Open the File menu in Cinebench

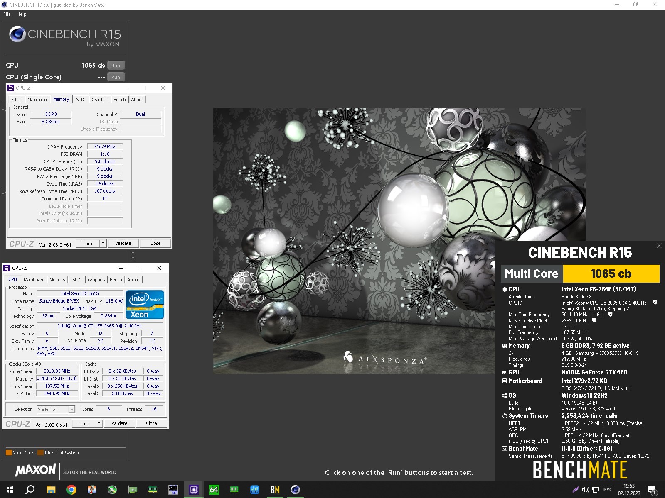pos(7,14)
